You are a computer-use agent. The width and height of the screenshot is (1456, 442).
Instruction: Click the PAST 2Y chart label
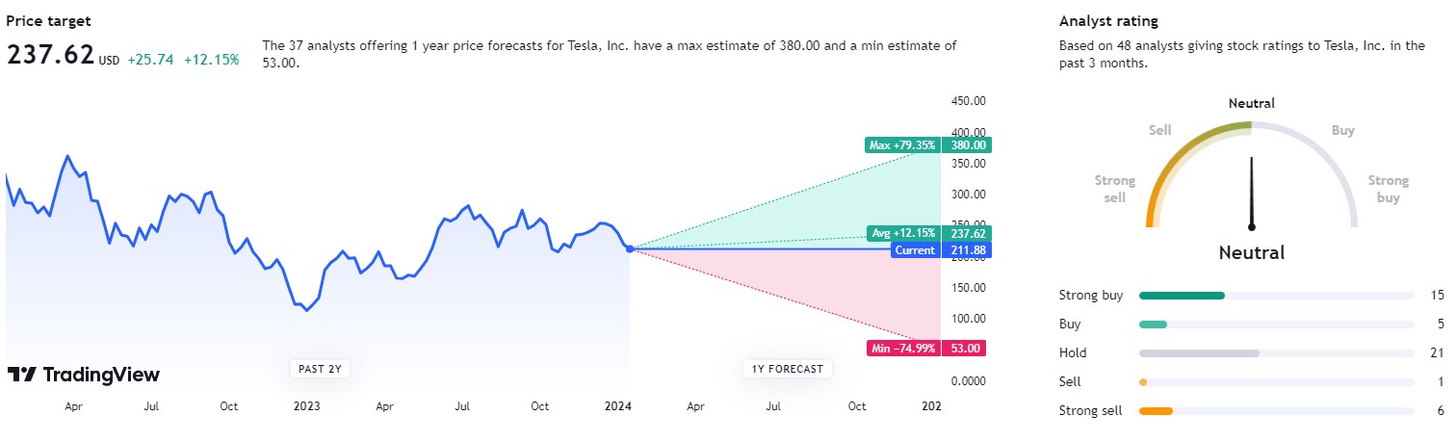[318, 369]
